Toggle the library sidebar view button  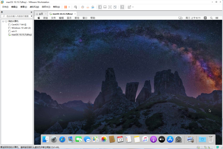pos(100,7)
